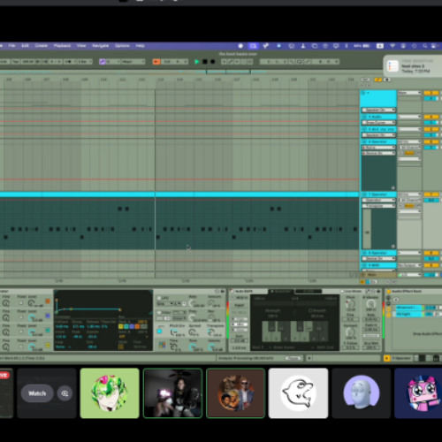Click the green Play button in transport

click(197, 62)
